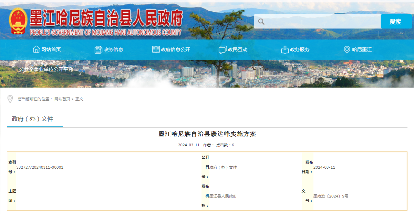This screenshot has width=414, height=214.
Task: Click the 公开目录 value 政府（办）文件
Action: point(223,167)
